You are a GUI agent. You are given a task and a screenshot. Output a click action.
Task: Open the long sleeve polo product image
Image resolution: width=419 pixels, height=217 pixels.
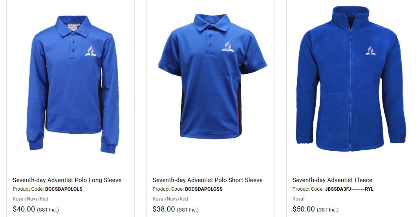[x=73, y=84]
